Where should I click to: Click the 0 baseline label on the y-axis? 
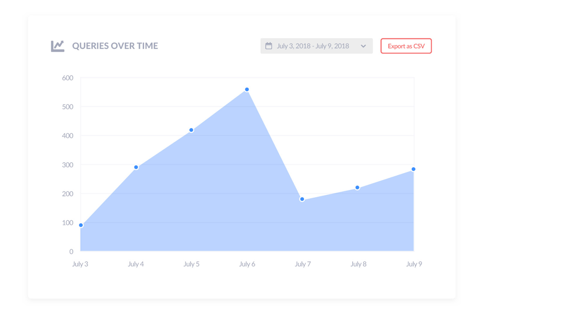72,251
